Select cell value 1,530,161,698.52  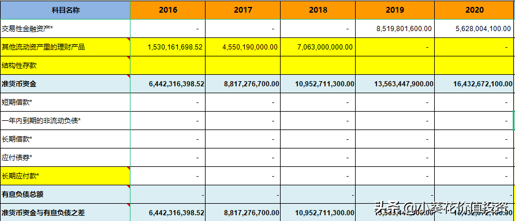pos(175,47)
